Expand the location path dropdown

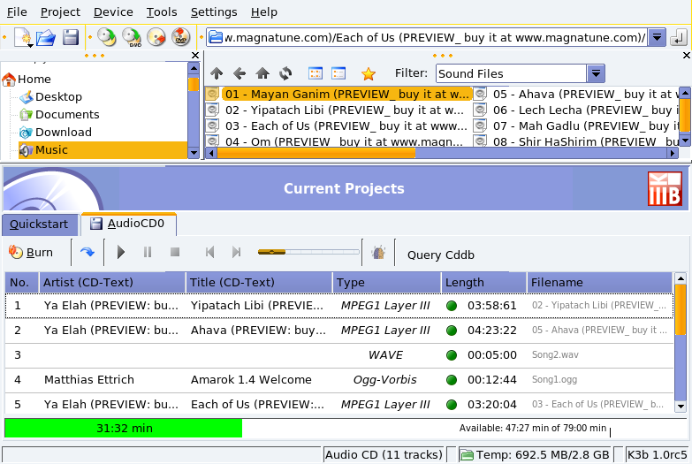point(657,37)
